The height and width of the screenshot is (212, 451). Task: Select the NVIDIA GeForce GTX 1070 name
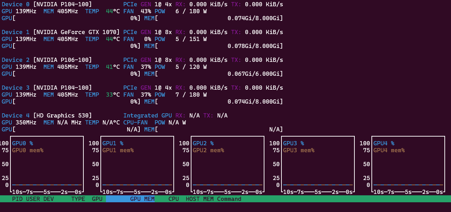coord(76,32)
